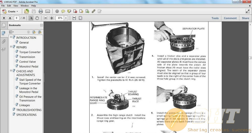
Task: Click the Save floppy disk icon
Action: point(34,11)
